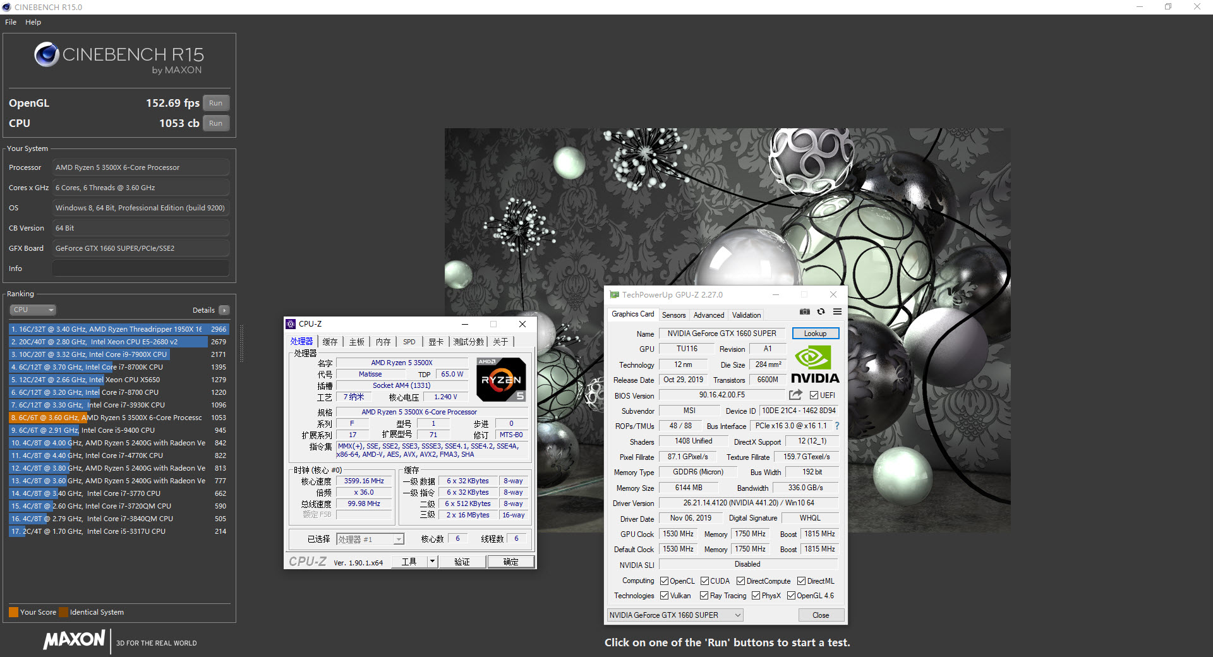Toggle the UEFI checkbox
This screenshot has height=657, width=1213.
click(x=814, y=395)
